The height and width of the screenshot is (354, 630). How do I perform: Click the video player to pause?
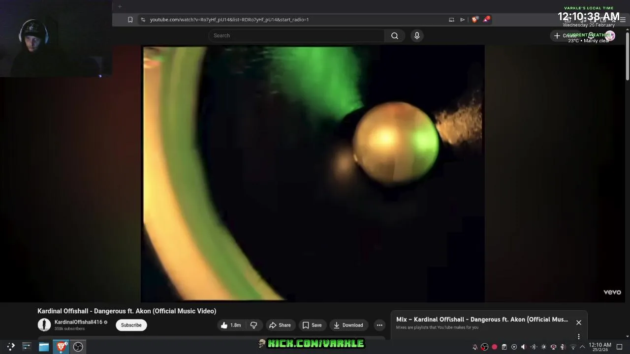pyautogui.click(x=313, y=174)
